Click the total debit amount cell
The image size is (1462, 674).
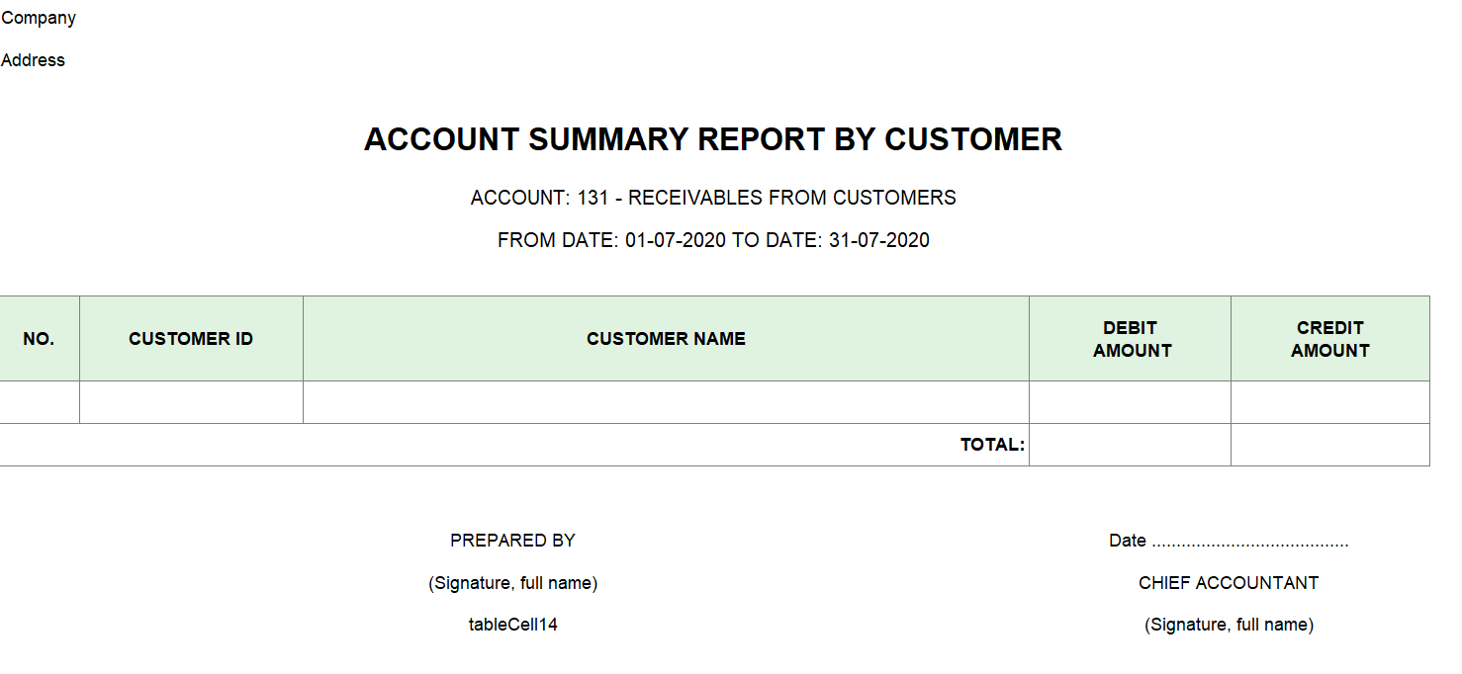coord(1131,445)
